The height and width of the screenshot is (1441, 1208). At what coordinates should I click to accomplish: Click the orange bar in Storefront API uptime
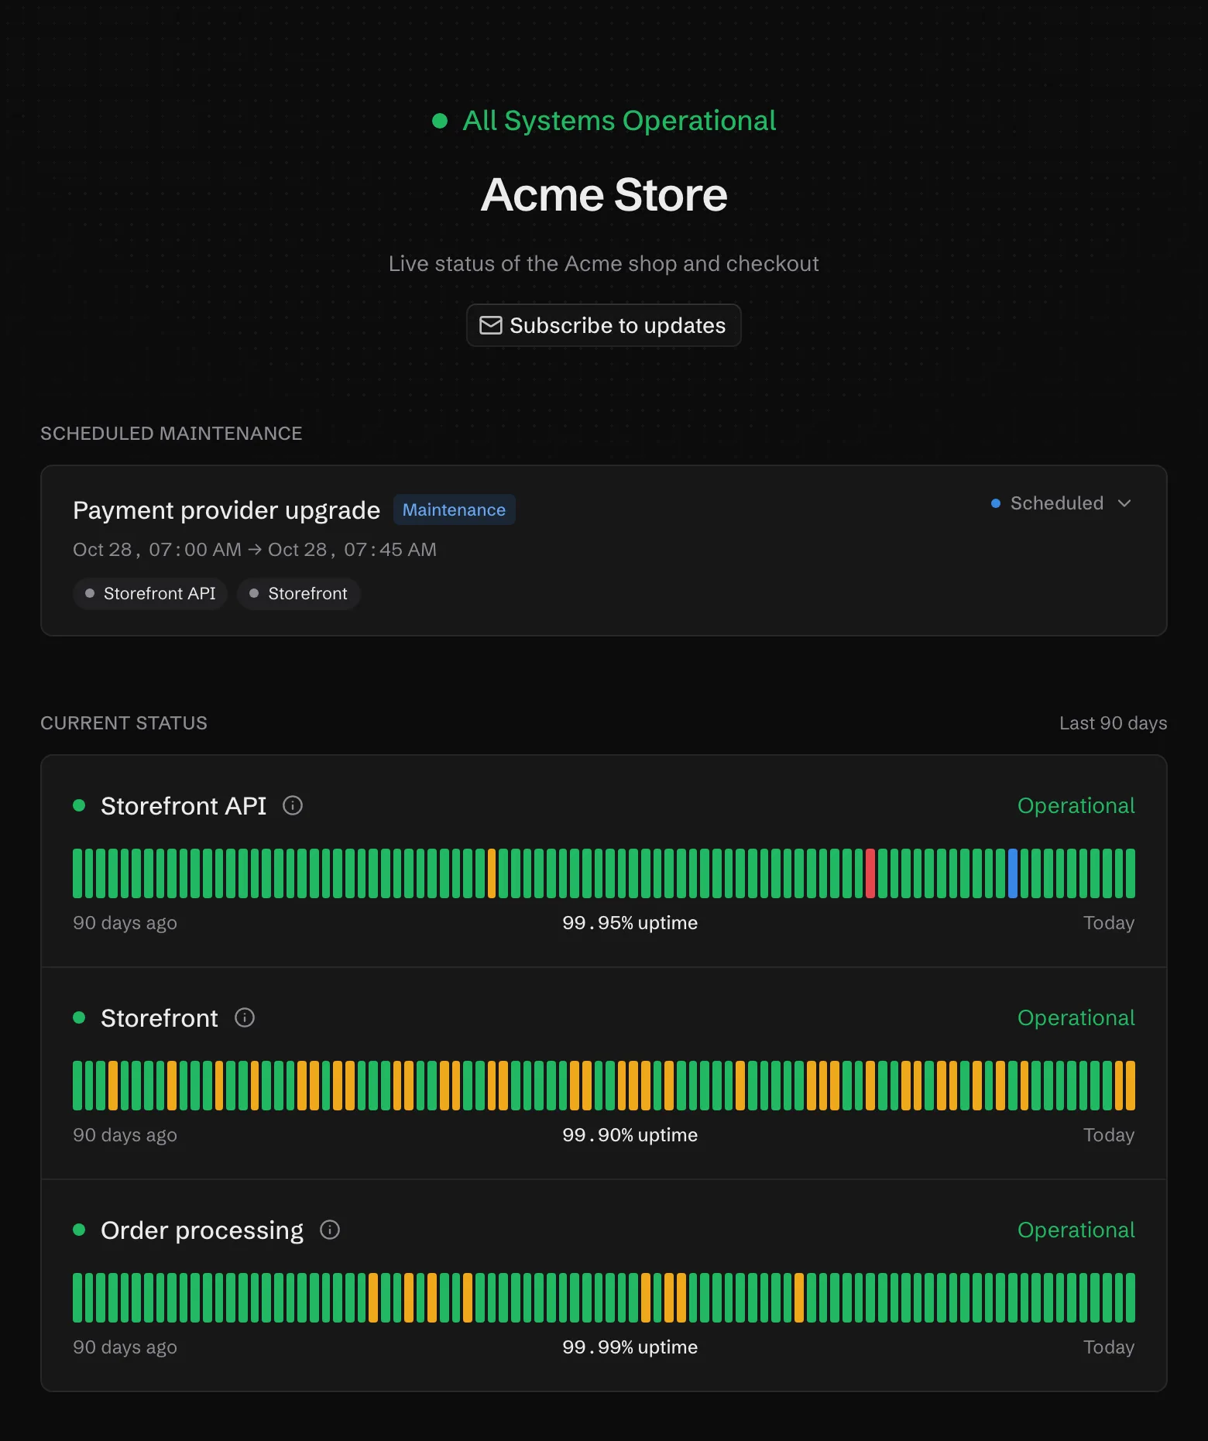pyautogui.click(x=491, y=873)
